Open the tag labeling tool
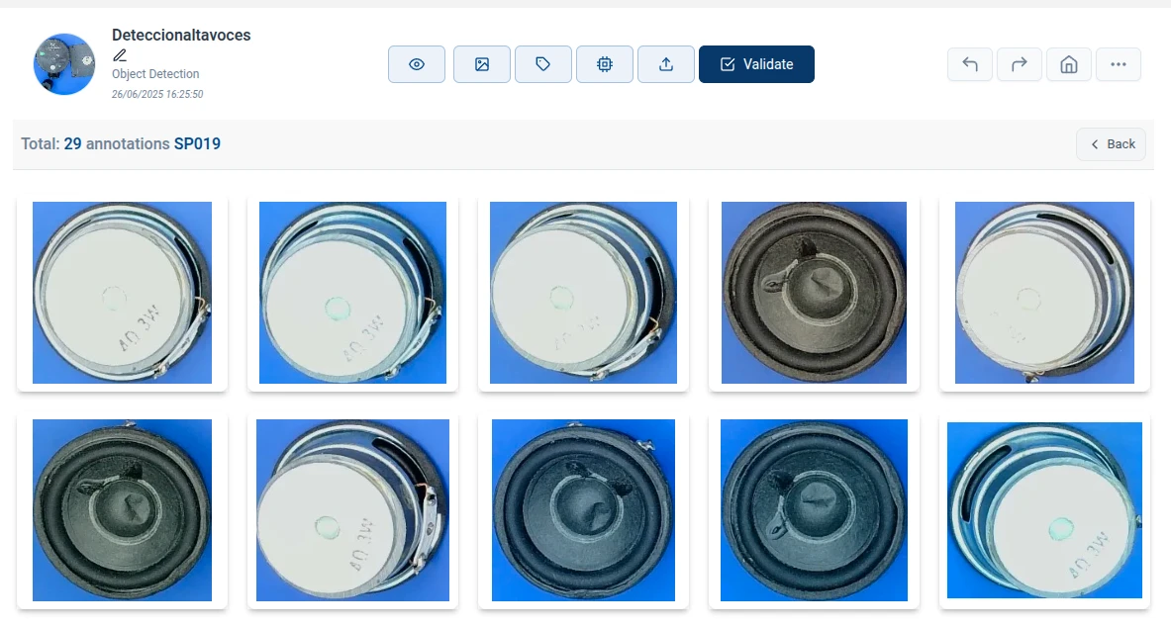This screenshot has width=1171, height=627. 542,63
